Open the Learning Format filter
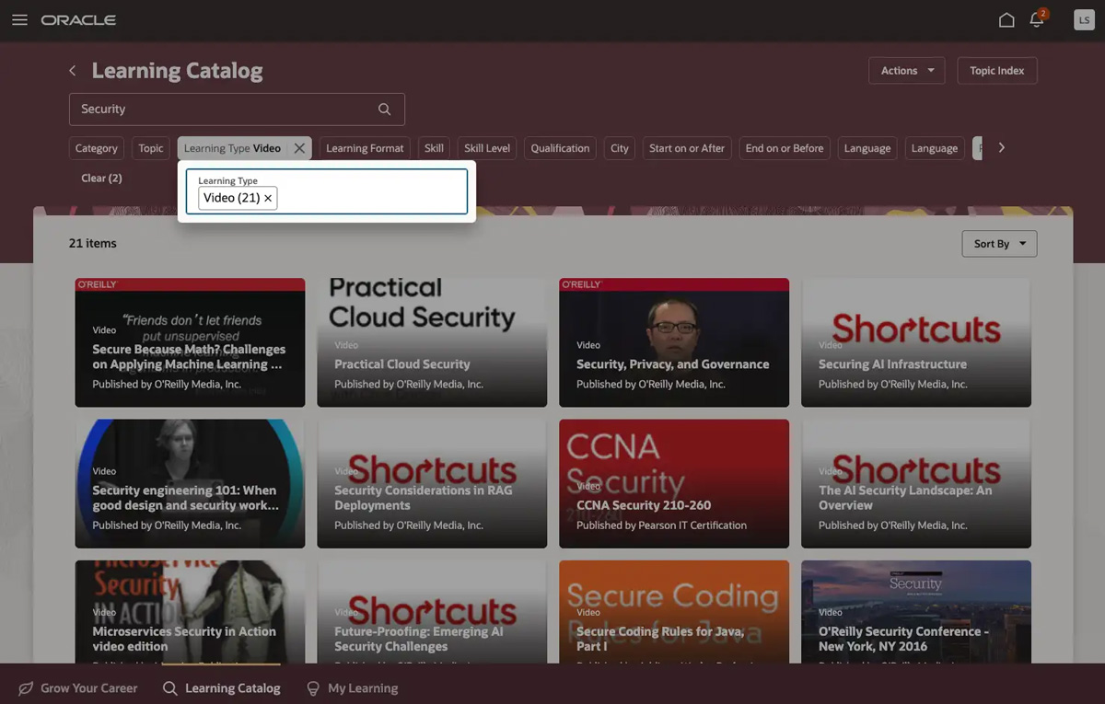This screenshot has width=1105, height=704. pyautogui.click(x=365, y=148)
